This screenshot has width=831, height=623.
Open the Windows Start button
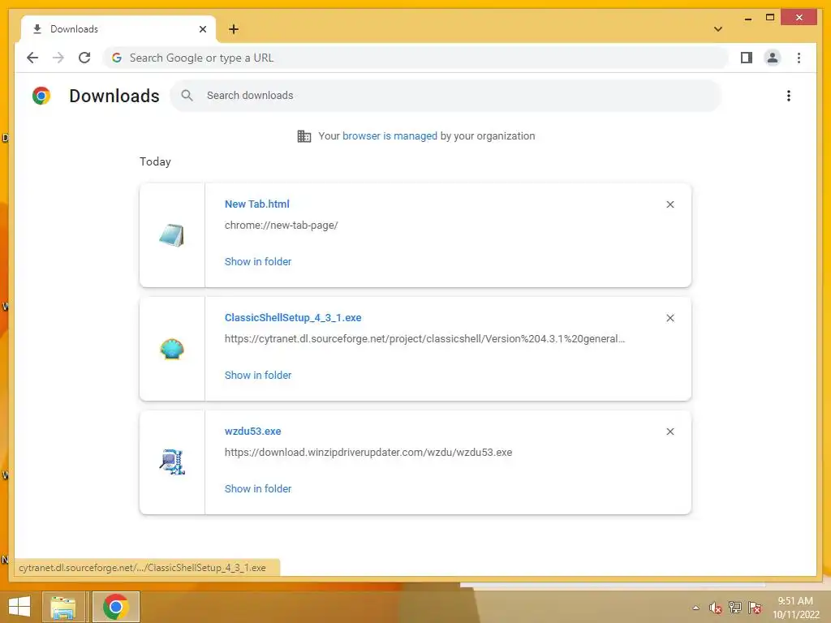[x=19, y=607]
